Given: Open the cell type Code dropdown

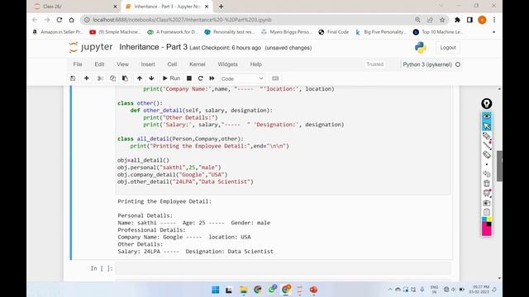Looking at the screenshot, I should [242, 78].
